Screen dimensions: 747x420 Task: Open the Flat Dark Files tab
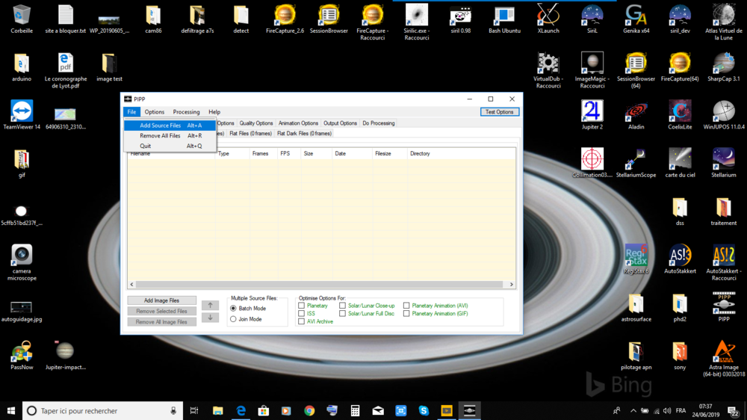(304, 134)
